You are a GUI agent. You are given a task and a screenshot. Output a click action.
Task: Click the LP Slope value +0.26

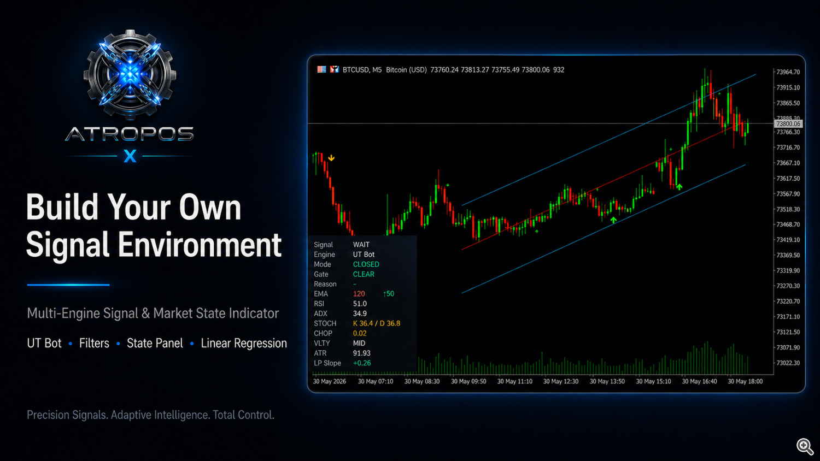tap(362, 363)
